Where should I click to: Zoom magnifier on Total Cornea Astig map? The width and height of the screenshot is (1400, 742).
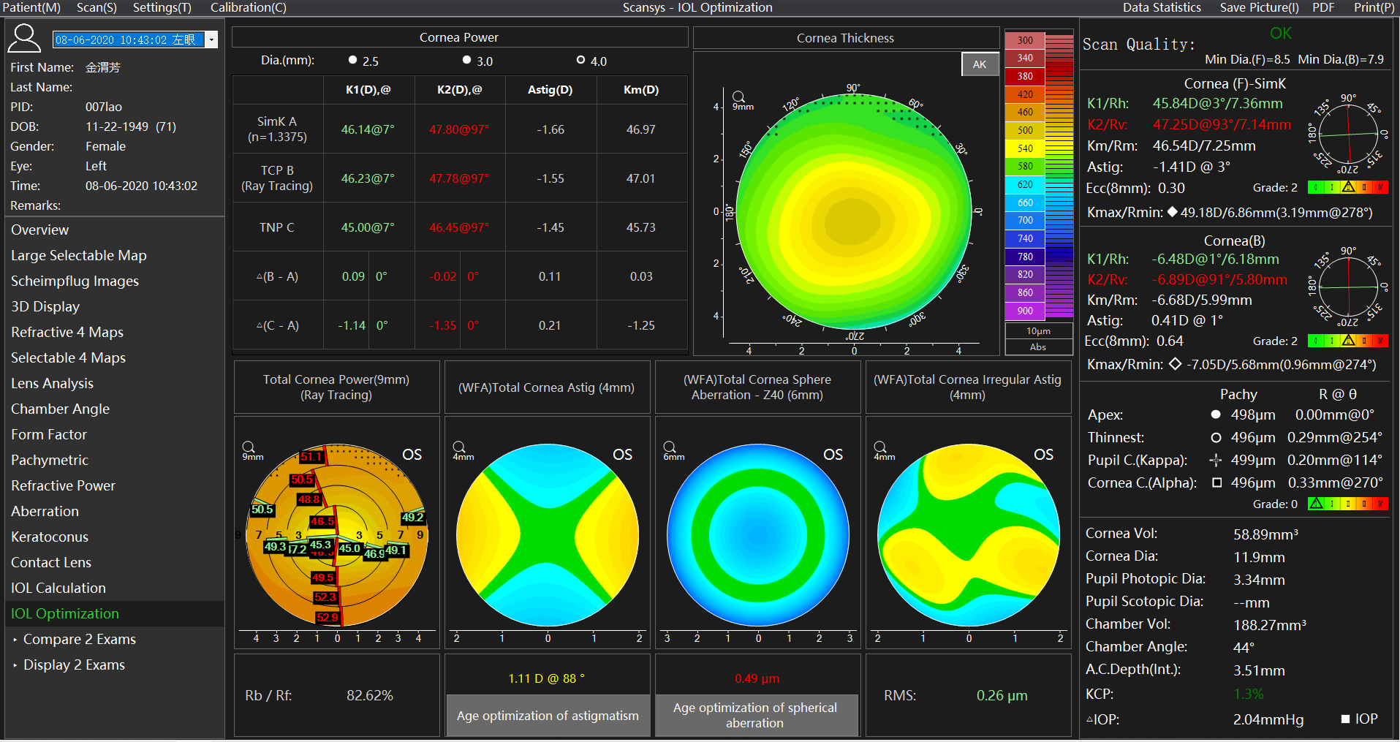459,447
